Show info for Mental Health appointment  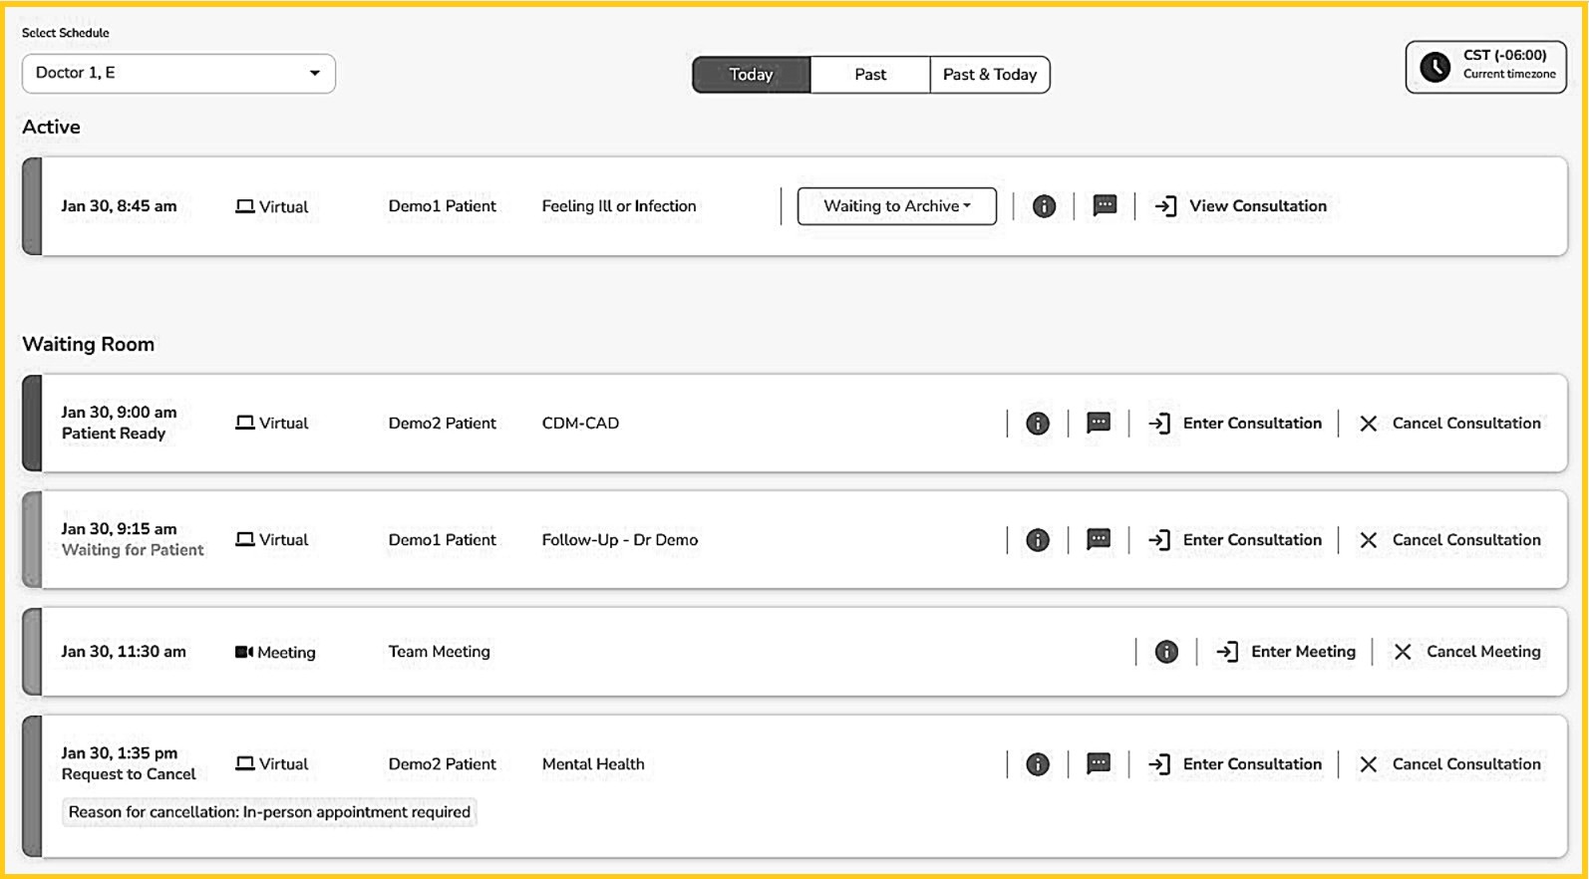click(x=1038, y=764)
